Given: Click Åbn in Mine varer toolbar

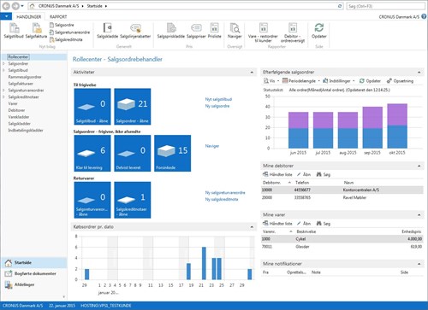Looking at the screenshot, I should 304,224.
